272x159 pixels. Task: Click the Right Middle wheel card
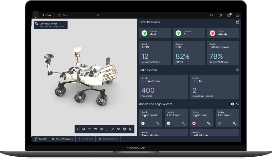coord(163,132)
